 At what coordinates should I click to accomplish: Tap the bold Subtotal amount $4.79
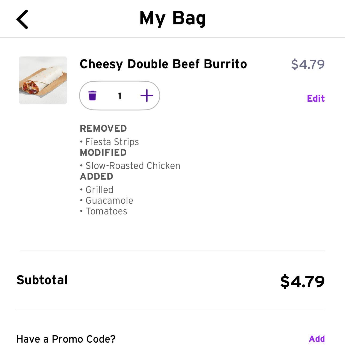302,281
